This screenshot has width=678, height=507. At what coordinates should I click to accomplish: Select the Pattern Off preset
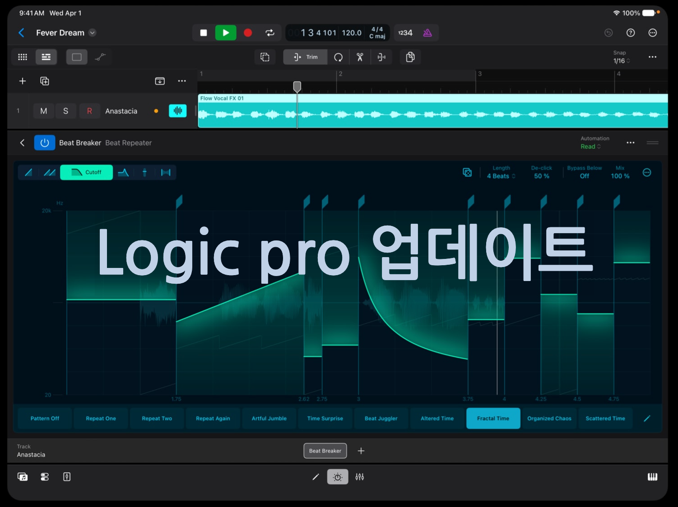click(x=45, y=419)
